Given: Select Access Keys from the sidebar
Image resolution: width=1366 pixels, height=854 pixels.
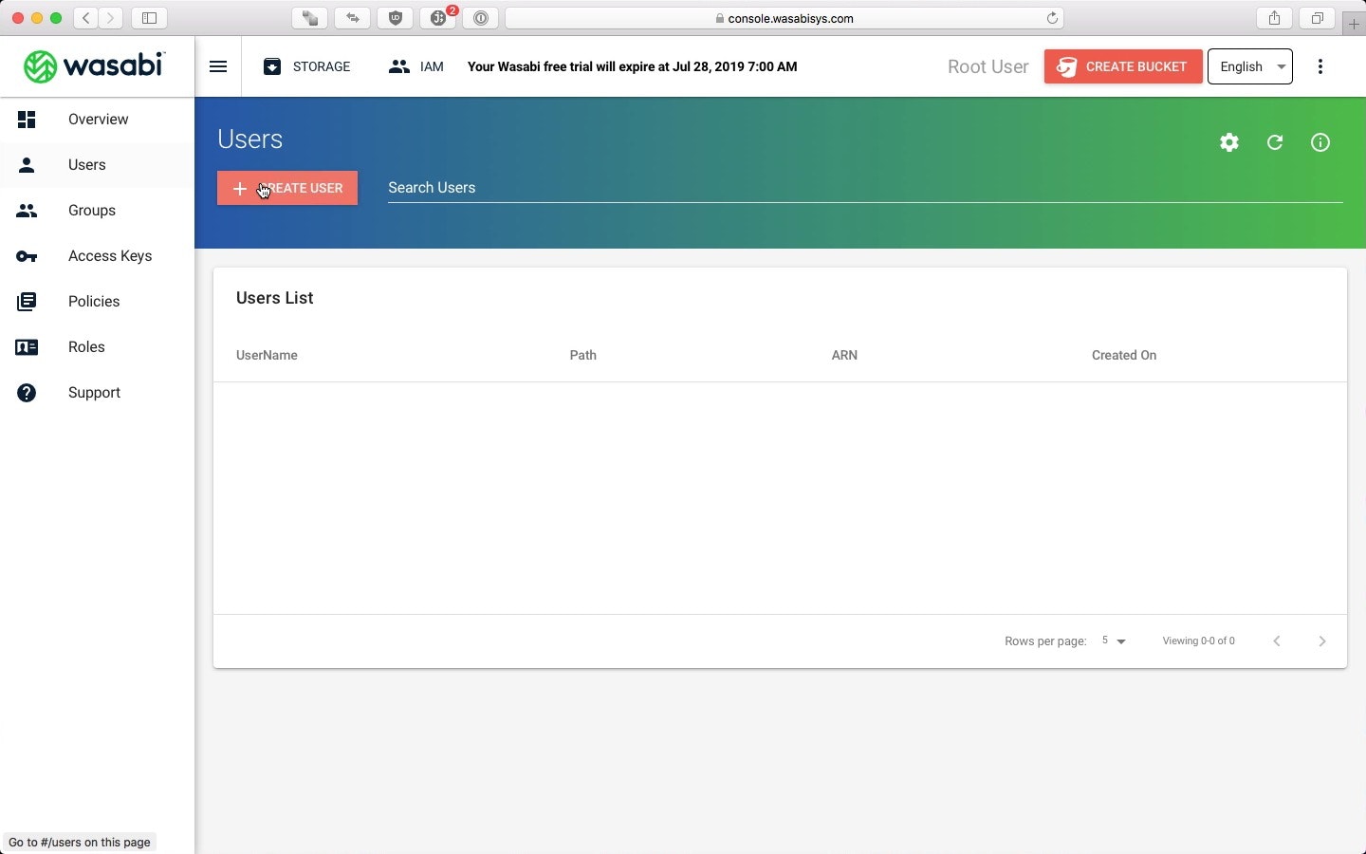Looking at the screenshot, I should coord(110,256).
